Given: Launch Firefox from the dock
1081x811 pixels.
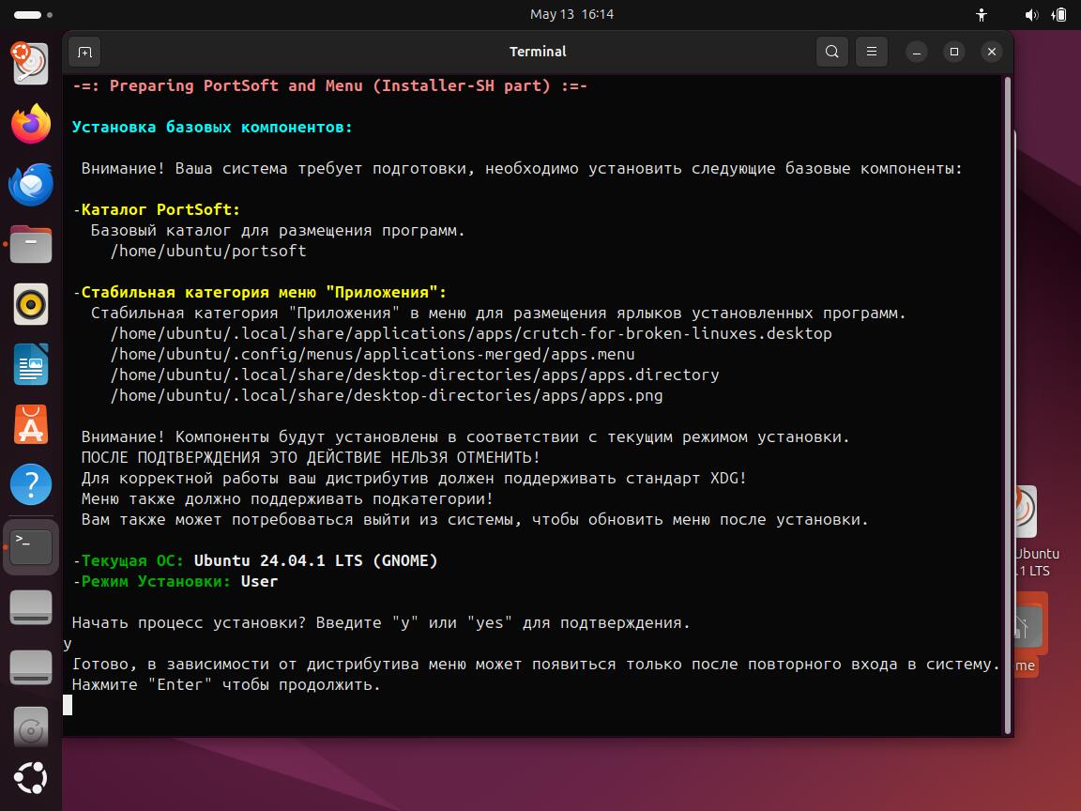Looking at the screenshot, I should click(31, 124).
